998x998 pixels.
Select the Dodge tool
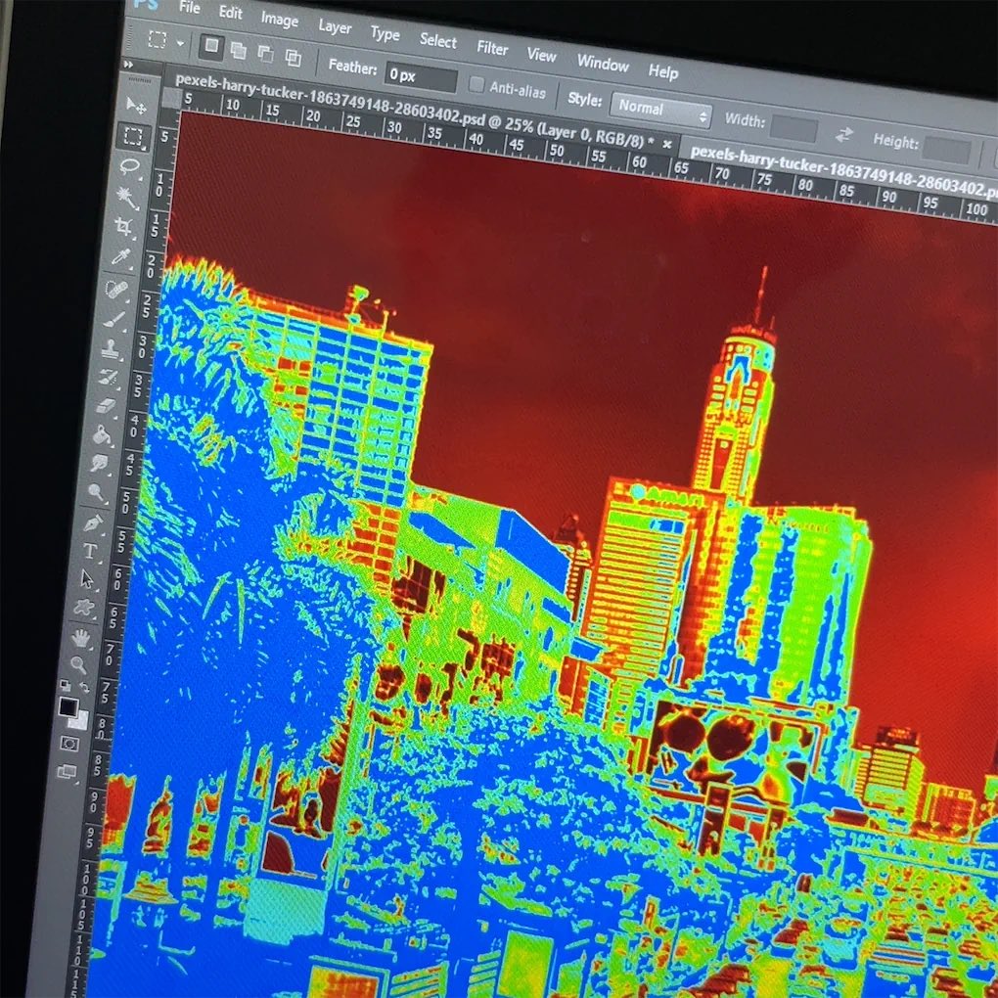tap(96, 492)
